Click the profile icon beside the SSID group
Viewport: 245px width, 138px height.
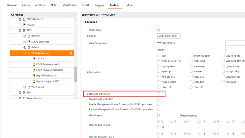[24, 30]
